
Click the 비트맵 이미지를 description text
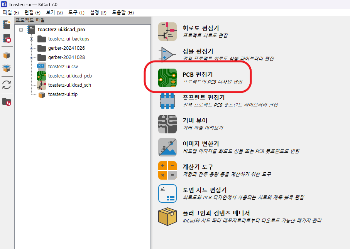241,151
